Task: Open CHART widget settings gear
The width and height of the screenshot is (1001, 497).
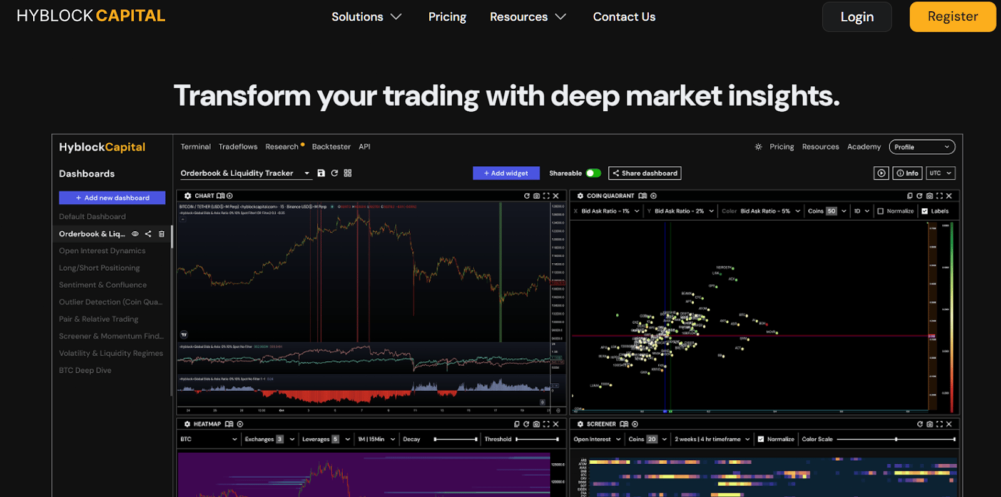Action: pyautogui.click(x=188, y=196)
